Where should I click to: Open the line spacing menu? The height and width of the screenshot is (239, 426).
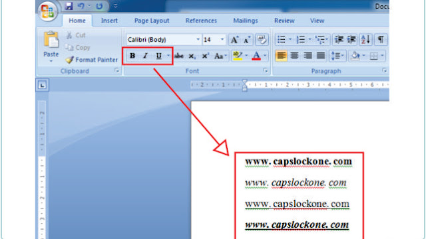[337, 56]
